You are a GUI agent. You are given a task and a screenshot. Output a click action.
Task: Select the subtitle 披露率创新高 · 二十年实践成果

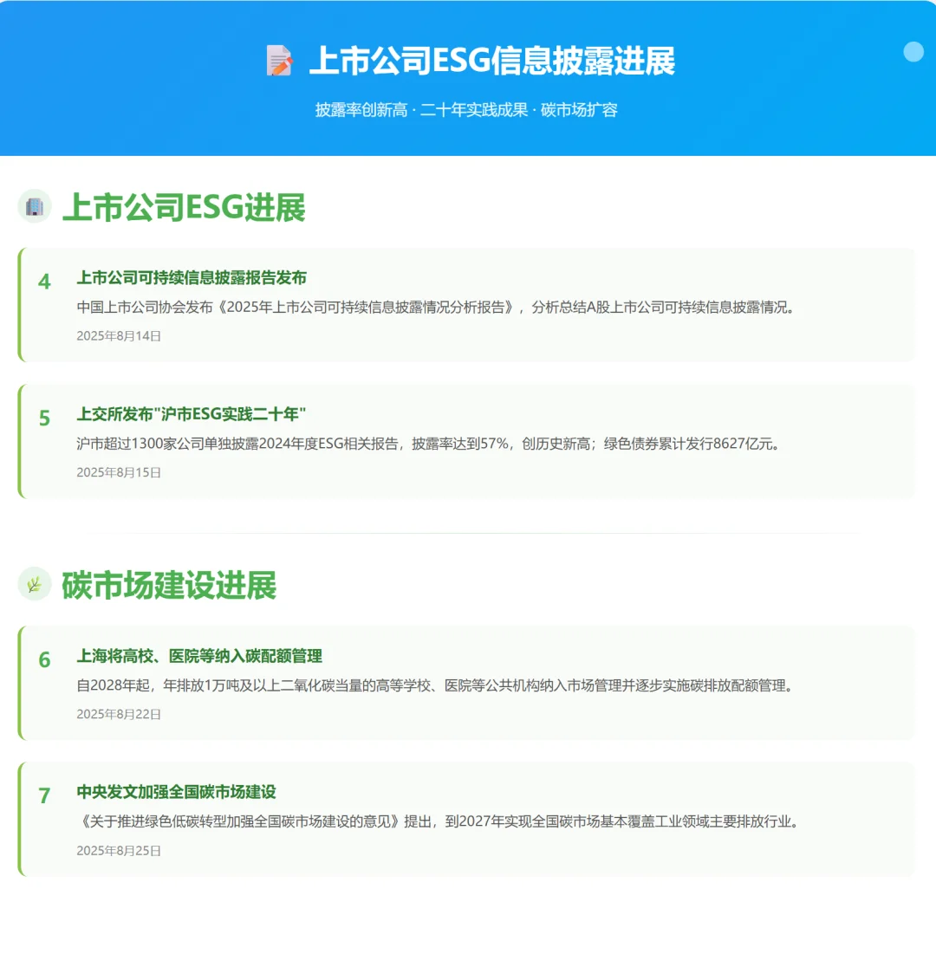(468, 110)
